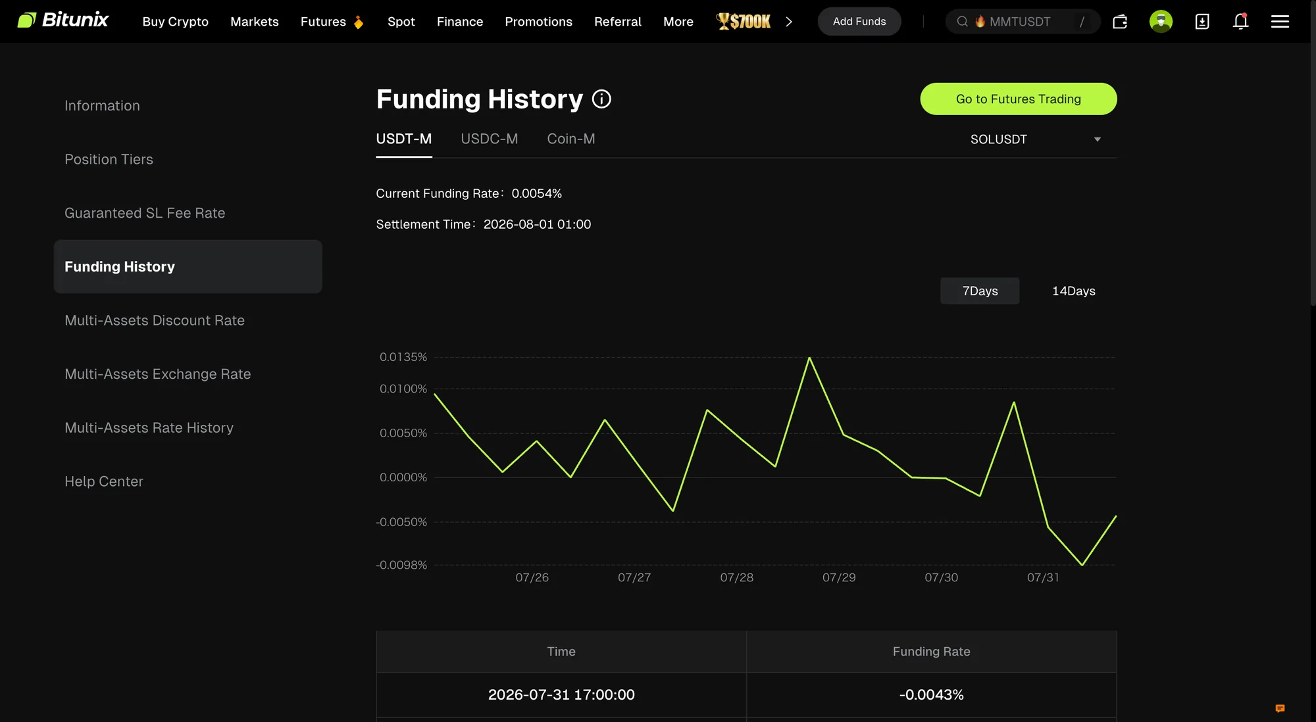Open the Buy Crypto menu
Viewport: 1316px width, 722px height.
175,22
